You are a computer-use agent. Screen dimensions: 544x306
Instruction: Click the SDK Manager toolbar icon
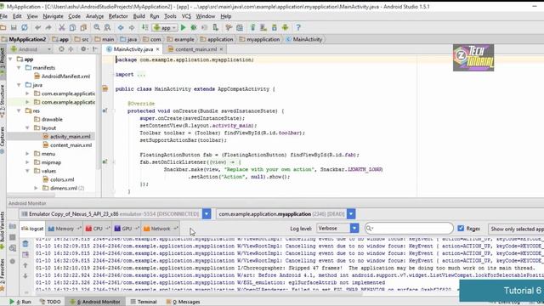(x=275, y=28)
